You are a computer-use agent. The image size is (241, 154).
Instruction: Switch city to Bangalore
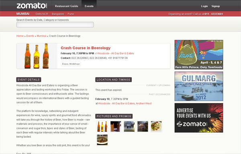58,14
